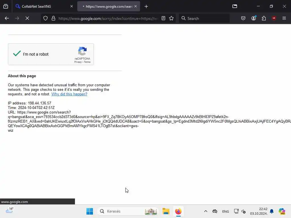
Task: Switch to the CollabNet SearXNG tab
Action: 44,6
